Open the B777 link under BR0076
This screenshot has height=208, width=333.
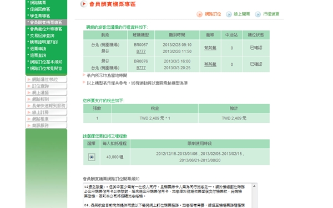tap(141, 67)
